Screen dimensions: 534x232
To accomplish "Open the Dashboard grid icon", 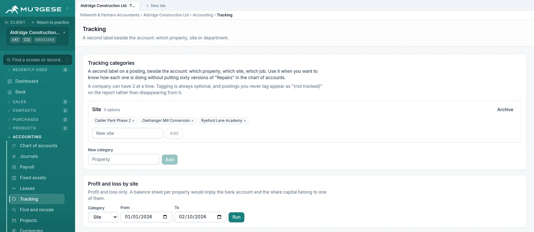I will coord(10,81).
